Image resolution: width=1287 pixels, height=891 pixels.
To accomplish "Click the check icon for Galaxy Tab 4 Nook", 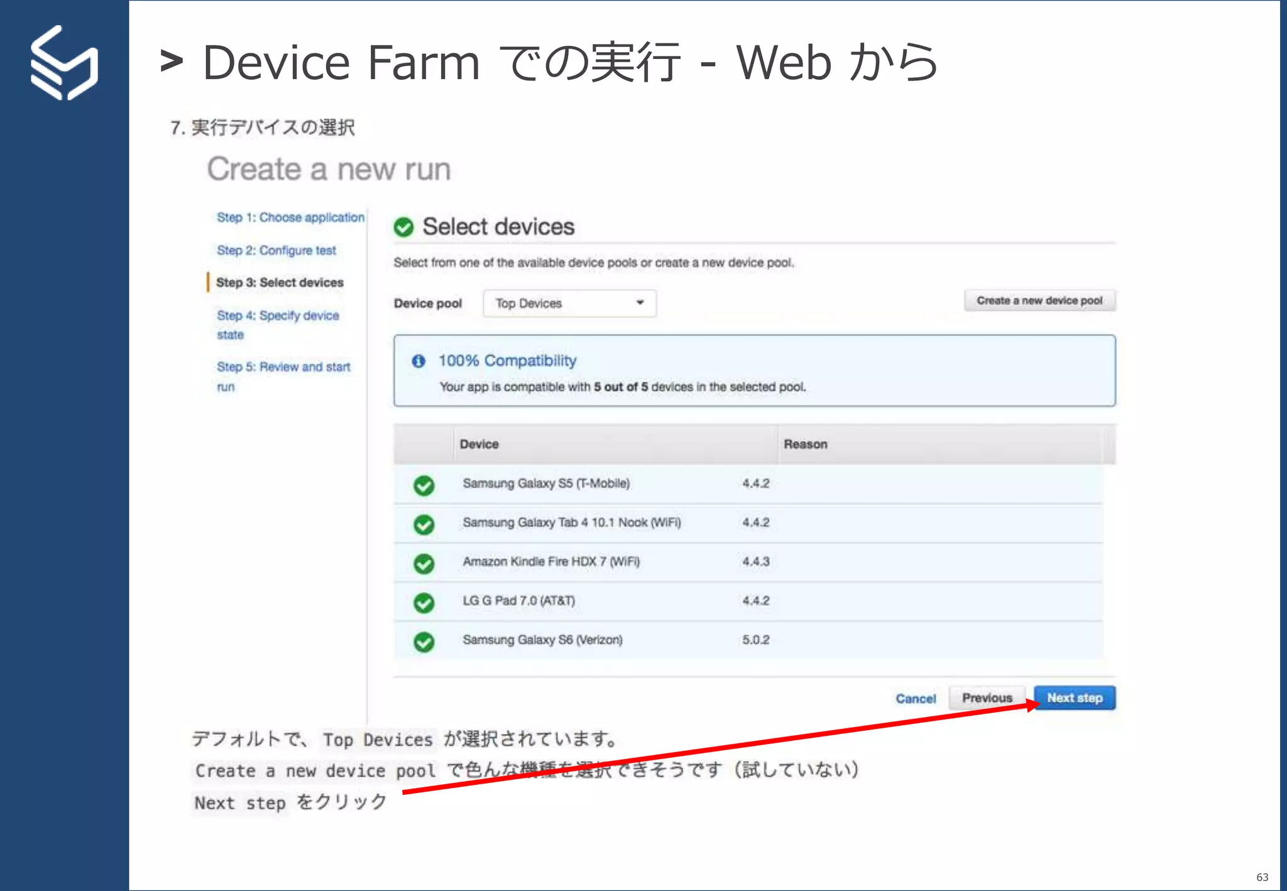I will (424, 524).
